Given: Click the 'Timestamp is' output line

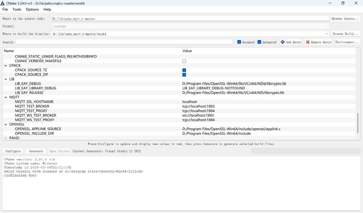Looking at the screenshot, I should pos(37,167).
